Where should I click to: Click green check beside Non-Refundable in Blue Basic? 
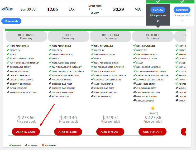(x=8, y=46)
